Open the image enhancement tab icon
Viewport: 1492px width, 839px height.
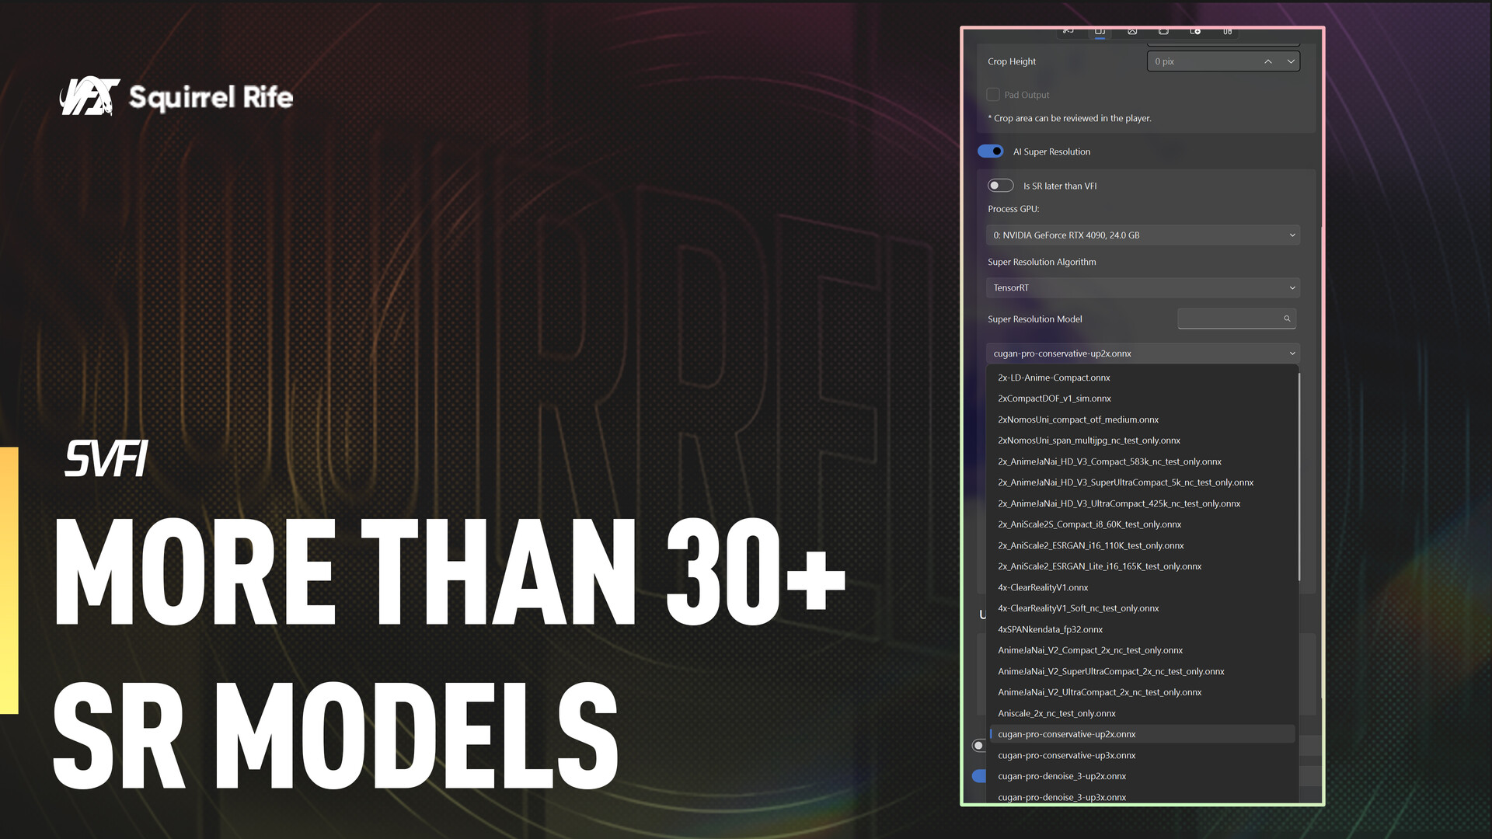pos(1132,31)
